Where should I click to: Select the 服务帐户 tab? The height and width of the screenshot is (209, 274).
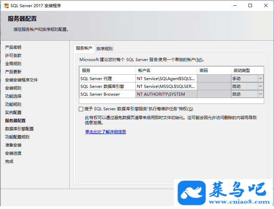(x=84, y=48)
